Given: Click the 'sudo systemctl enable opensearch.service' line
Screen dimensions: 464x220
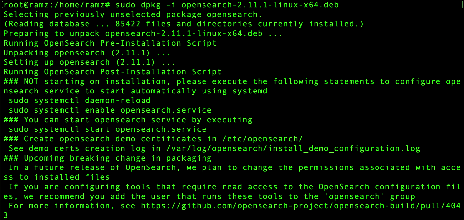Looking at the screenshot, I should click(110, 110).
